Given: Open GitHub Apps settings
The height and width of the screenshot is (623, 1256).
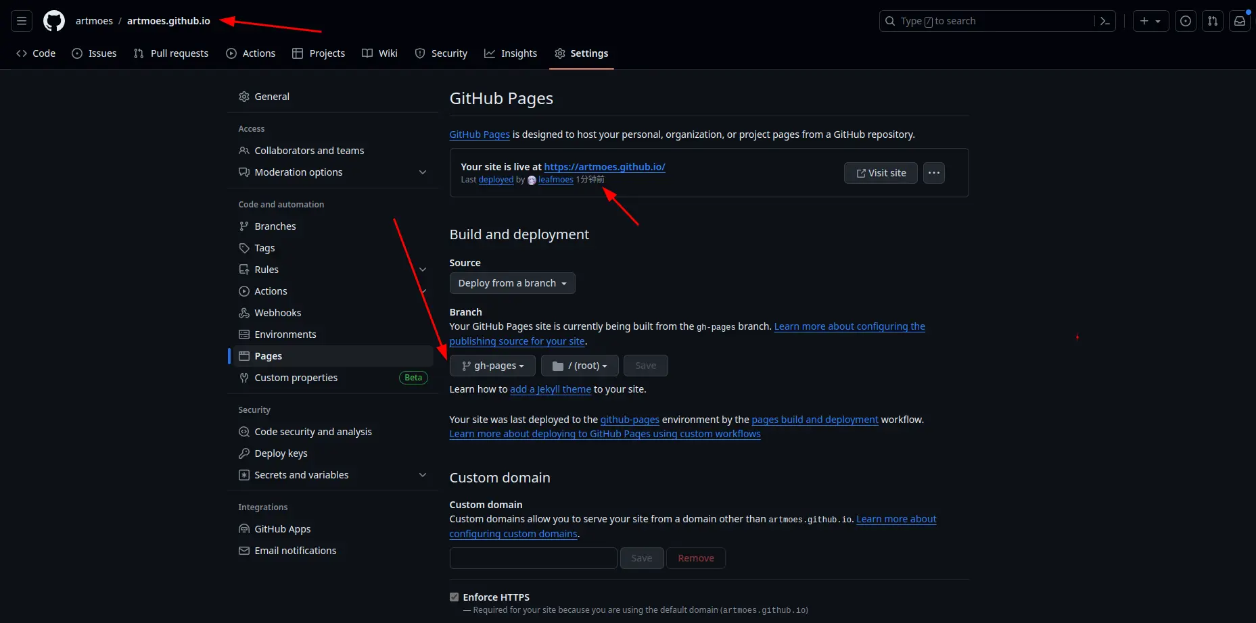Looking at the screenshot, I should click(333, 529).
